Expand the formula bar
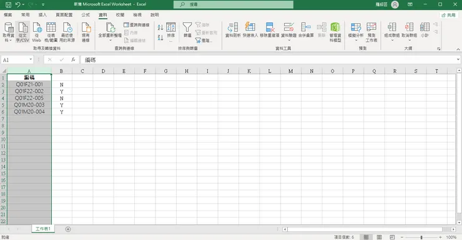The width and height of the screenshot is (462, 240). (458, 60)
